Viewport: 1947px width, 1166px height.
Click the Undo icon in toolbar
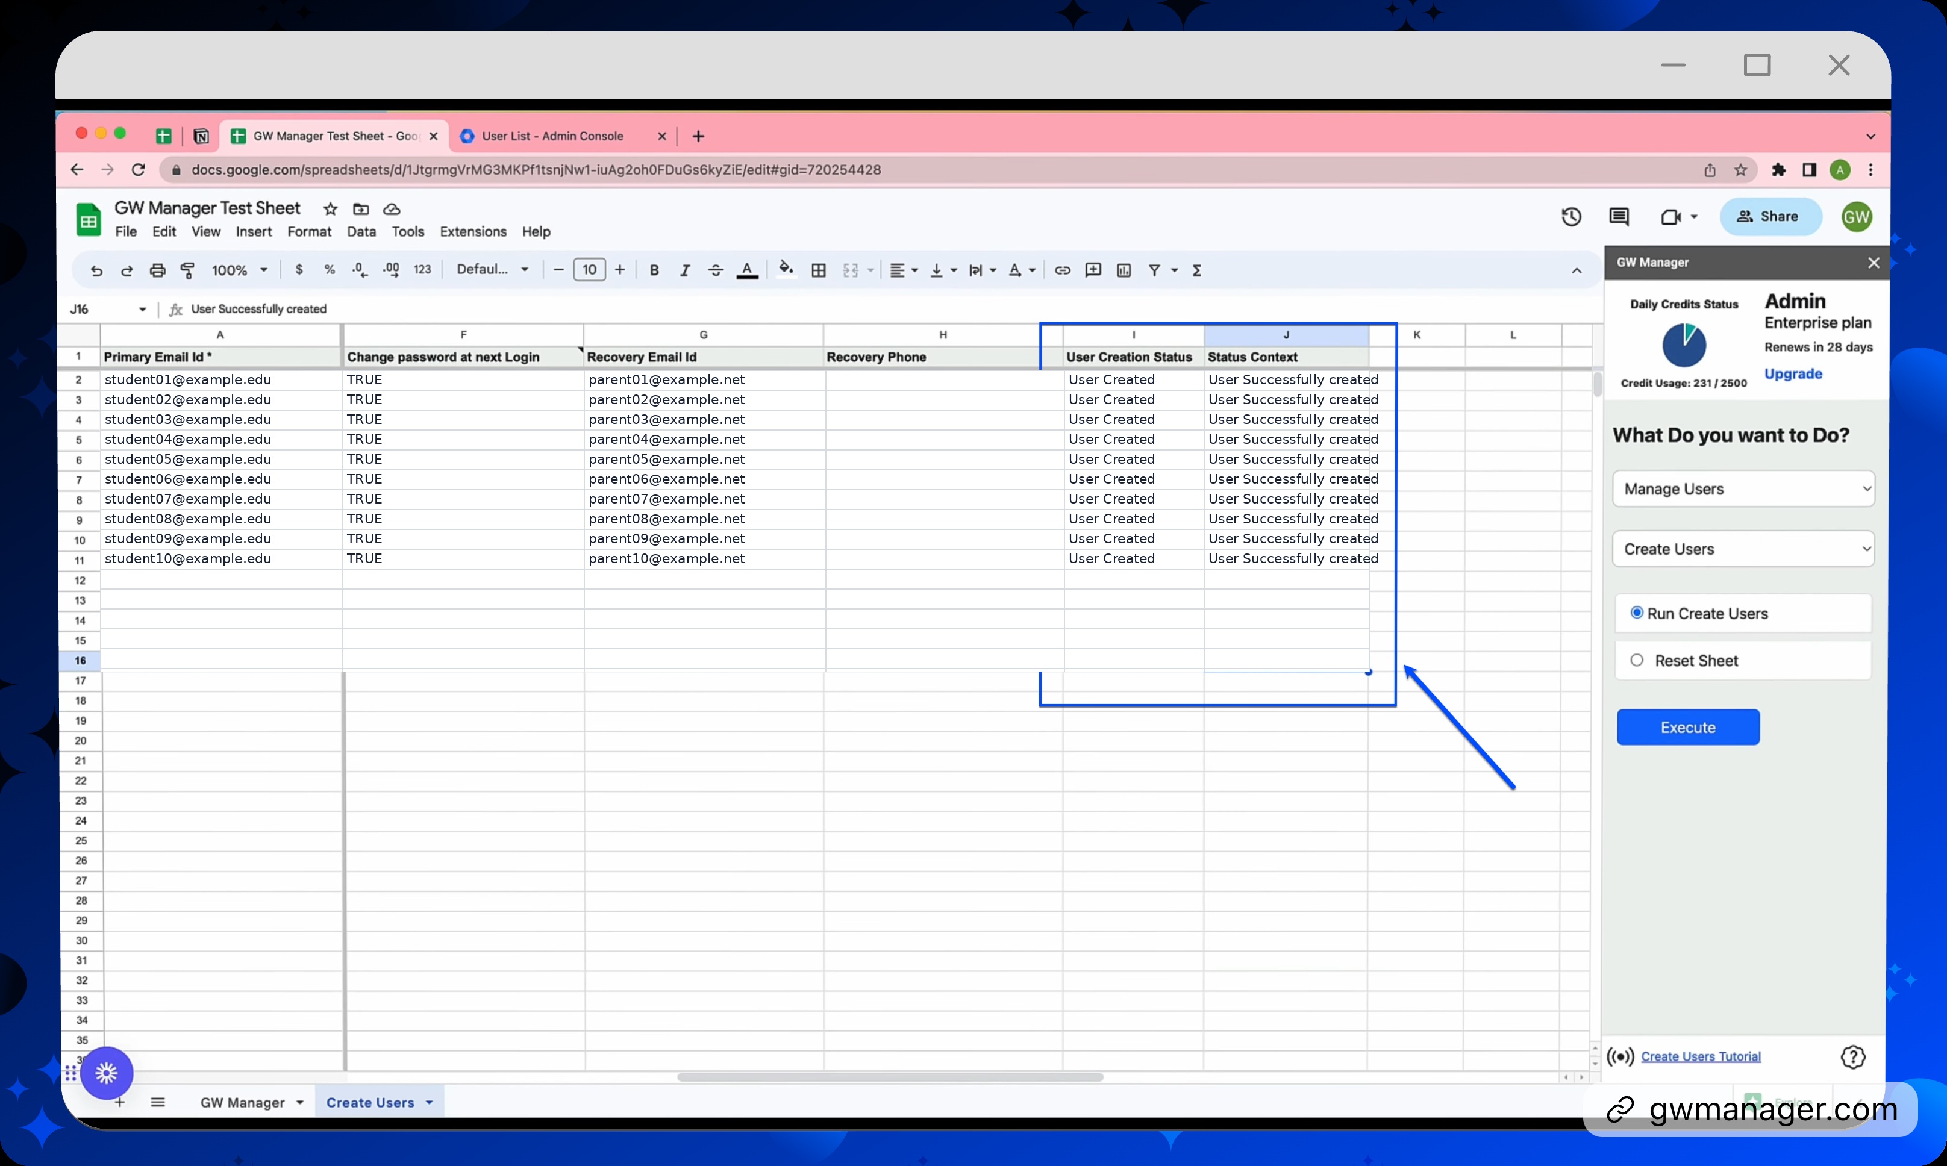coord(96,270)
